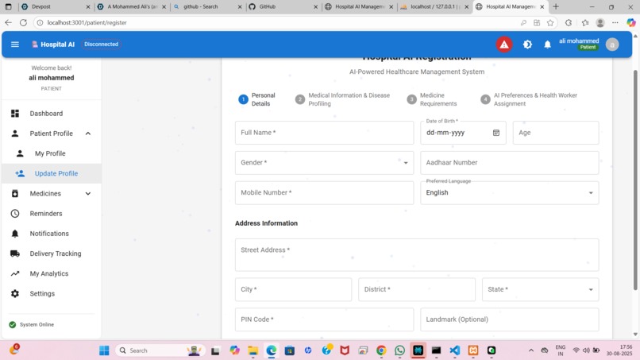Open Reminders in the sidebar

coord(52,213)
